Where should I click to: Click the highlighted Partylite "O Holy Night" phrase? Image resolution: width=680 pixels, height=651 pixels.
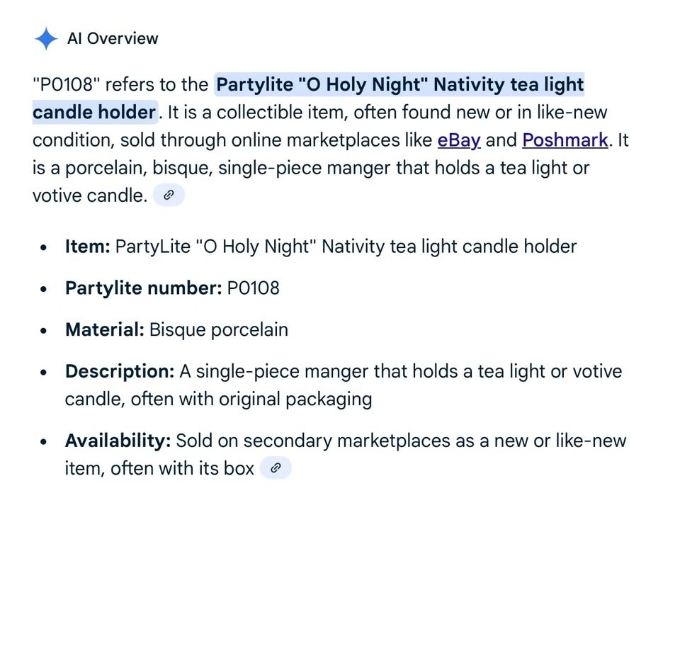pos(399,85)
